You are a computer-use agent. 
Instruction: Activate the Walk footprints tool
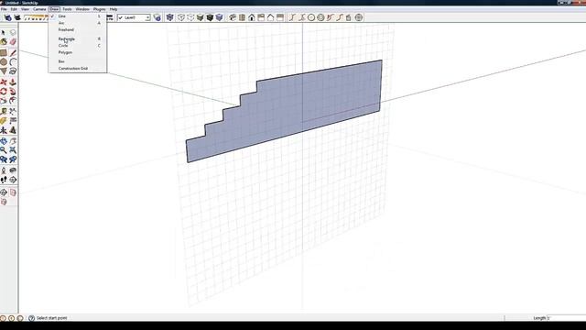(x=4, y=180)
